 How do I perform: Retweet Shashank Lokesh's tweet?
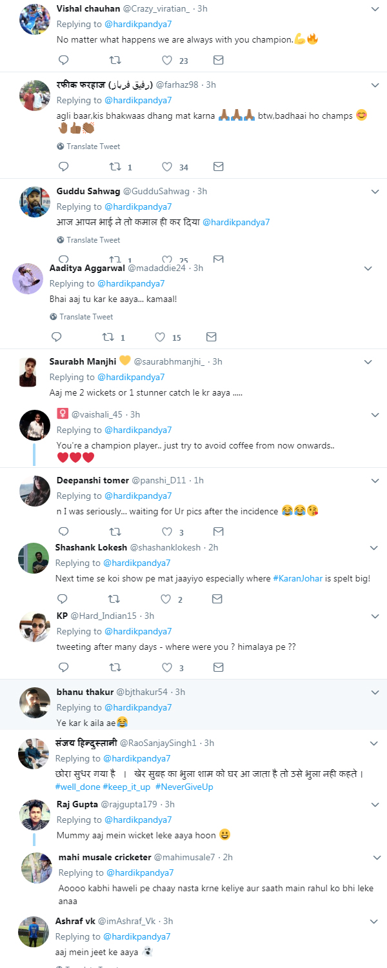(x=114, y=599)
